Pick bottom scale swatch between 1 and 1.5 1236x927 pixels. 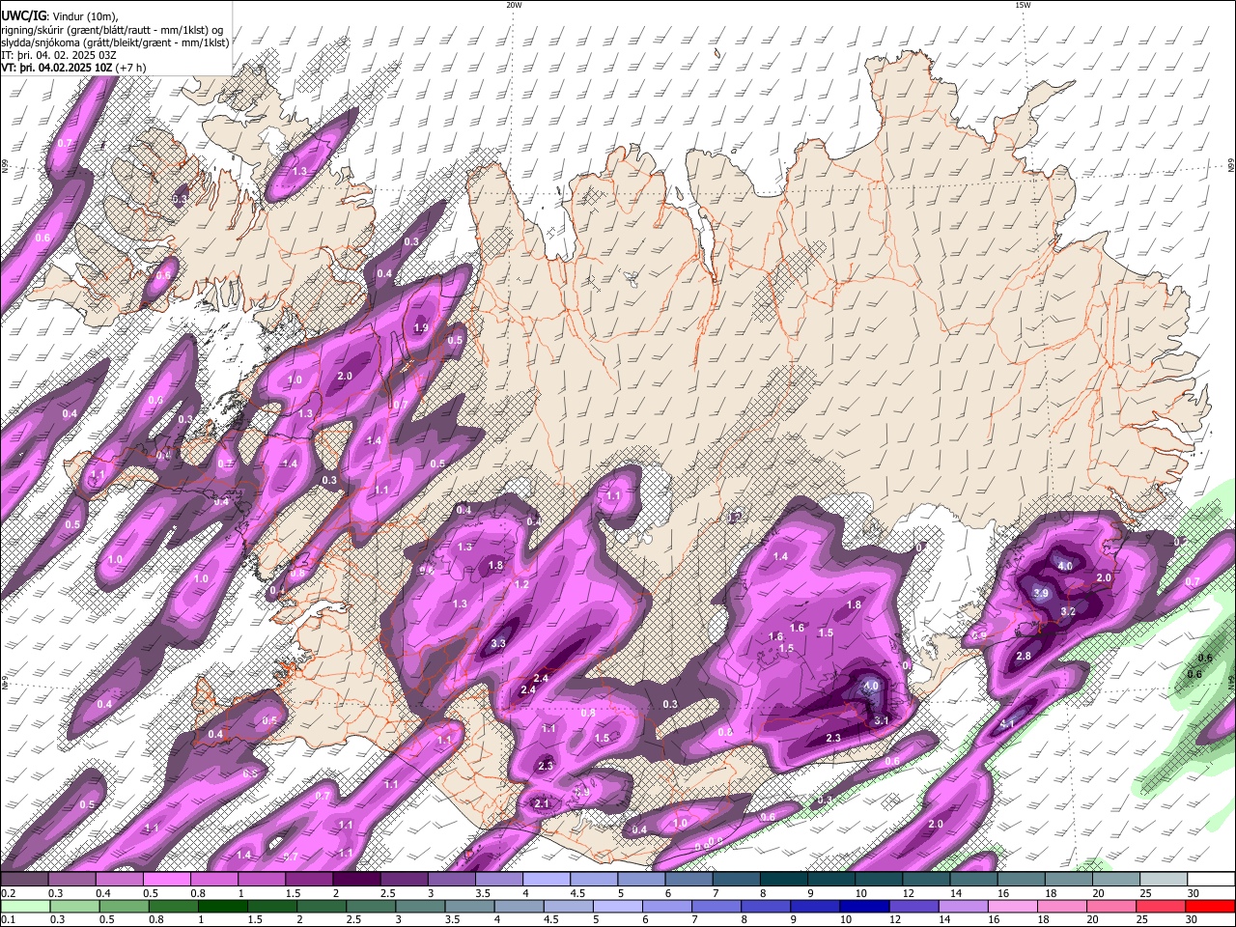(222, 906)
